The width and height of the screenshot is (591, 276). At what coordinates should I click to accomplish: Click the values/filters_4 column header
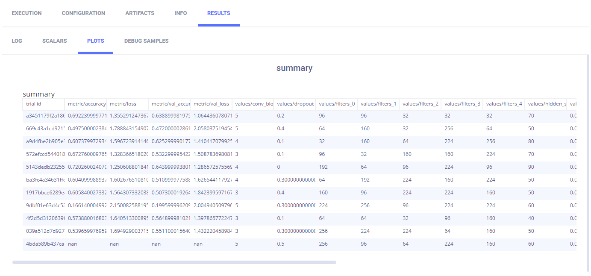point(503,104)
